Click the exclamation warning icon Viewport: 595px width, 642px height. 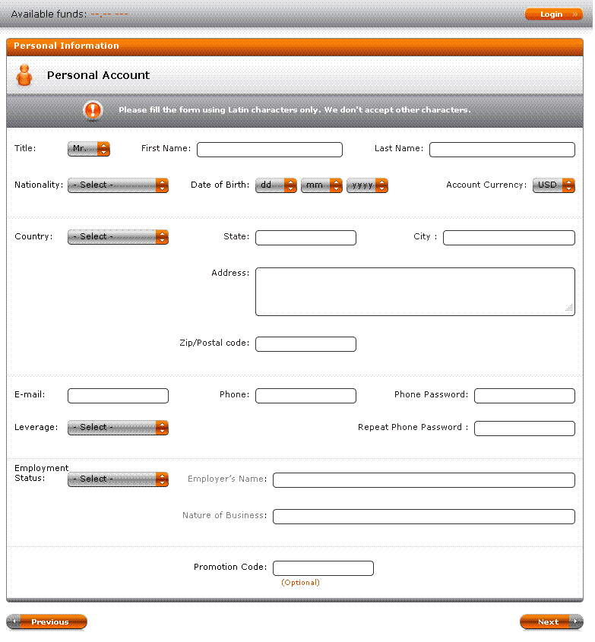click(x=93, y=110)
